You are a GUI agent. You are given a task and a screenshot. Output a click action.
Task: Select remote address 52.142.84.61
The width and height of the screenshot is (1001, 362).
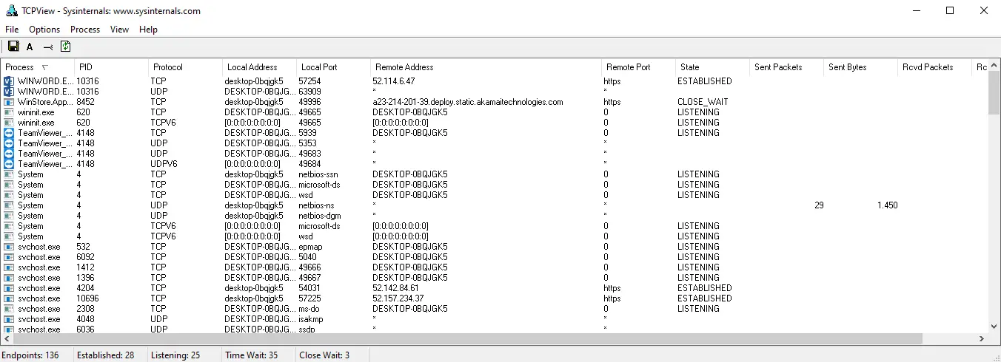395,288
